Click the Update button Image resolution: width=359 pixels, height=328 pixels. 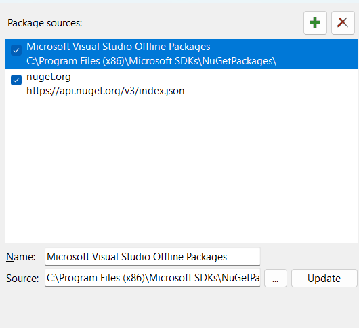[324, 279]
